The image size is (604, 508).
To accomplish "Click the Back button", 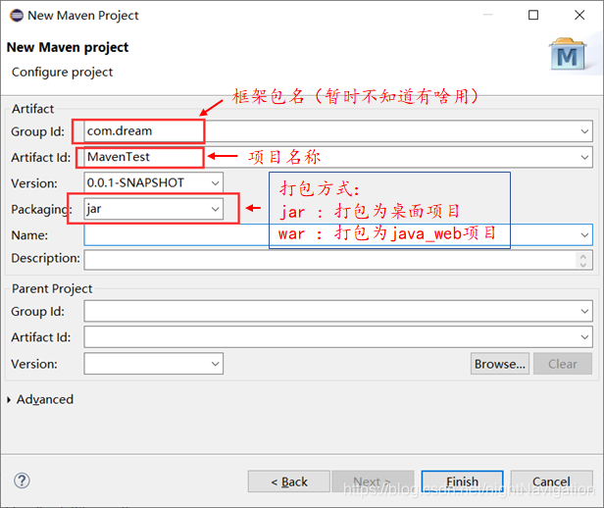I will tap(289, 482).
